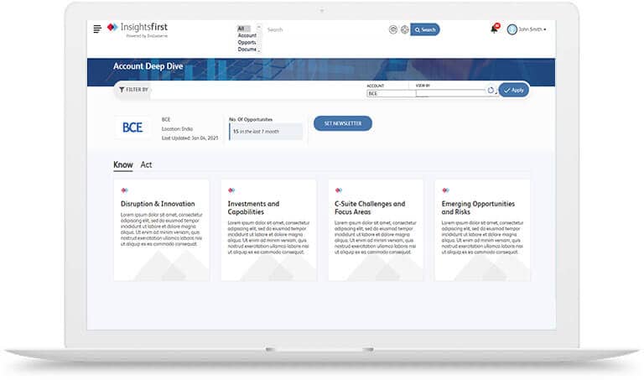The width and height of the screenshot is (644, 380).
Task: Open the notifications bell icon
Action: [x=494, y=29]
